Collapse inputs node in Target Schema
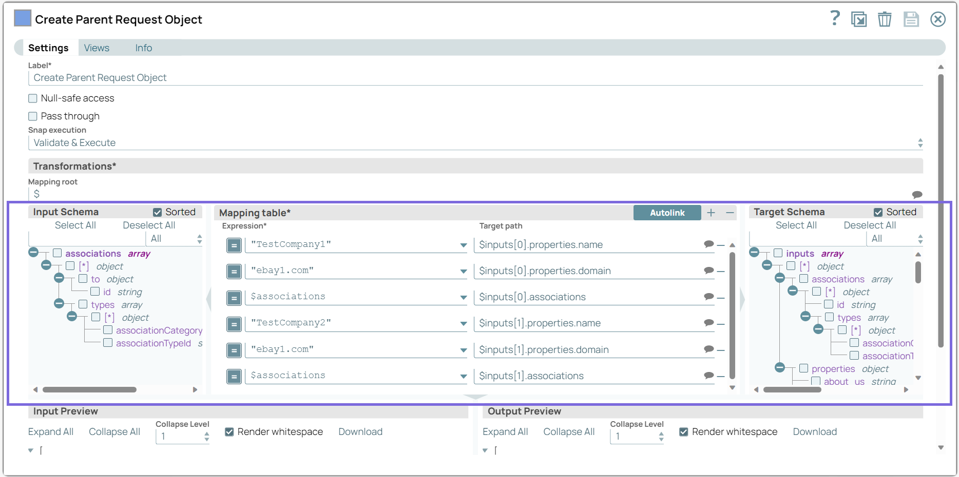 pos(754,252)
